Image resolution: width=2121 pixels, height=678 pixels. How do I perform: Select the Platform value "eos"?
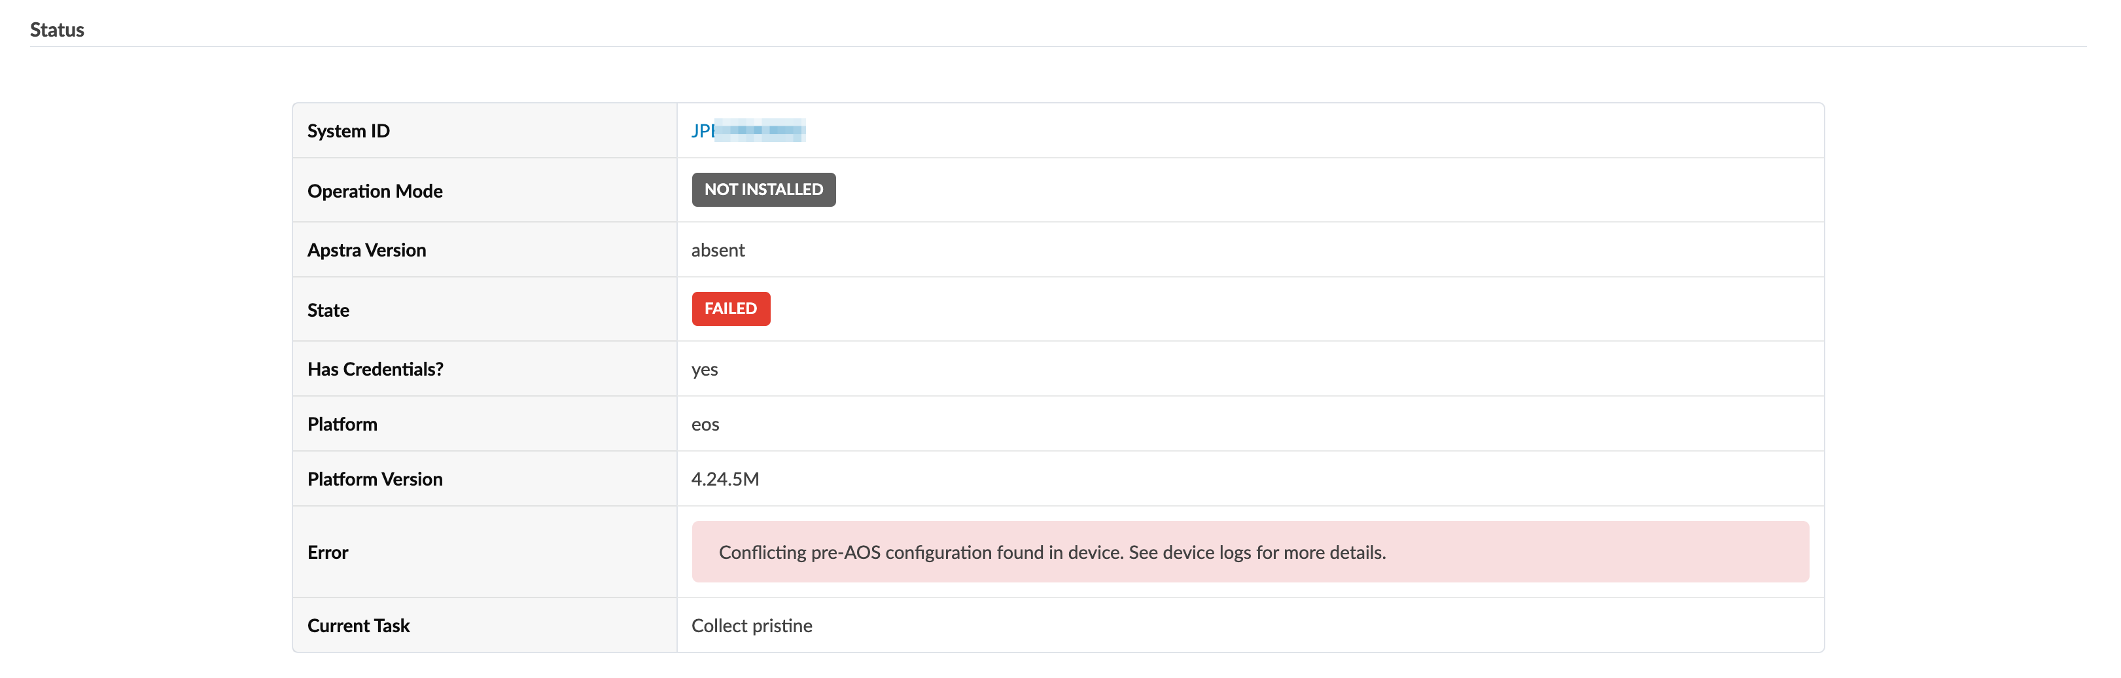[x=705, y=424]
